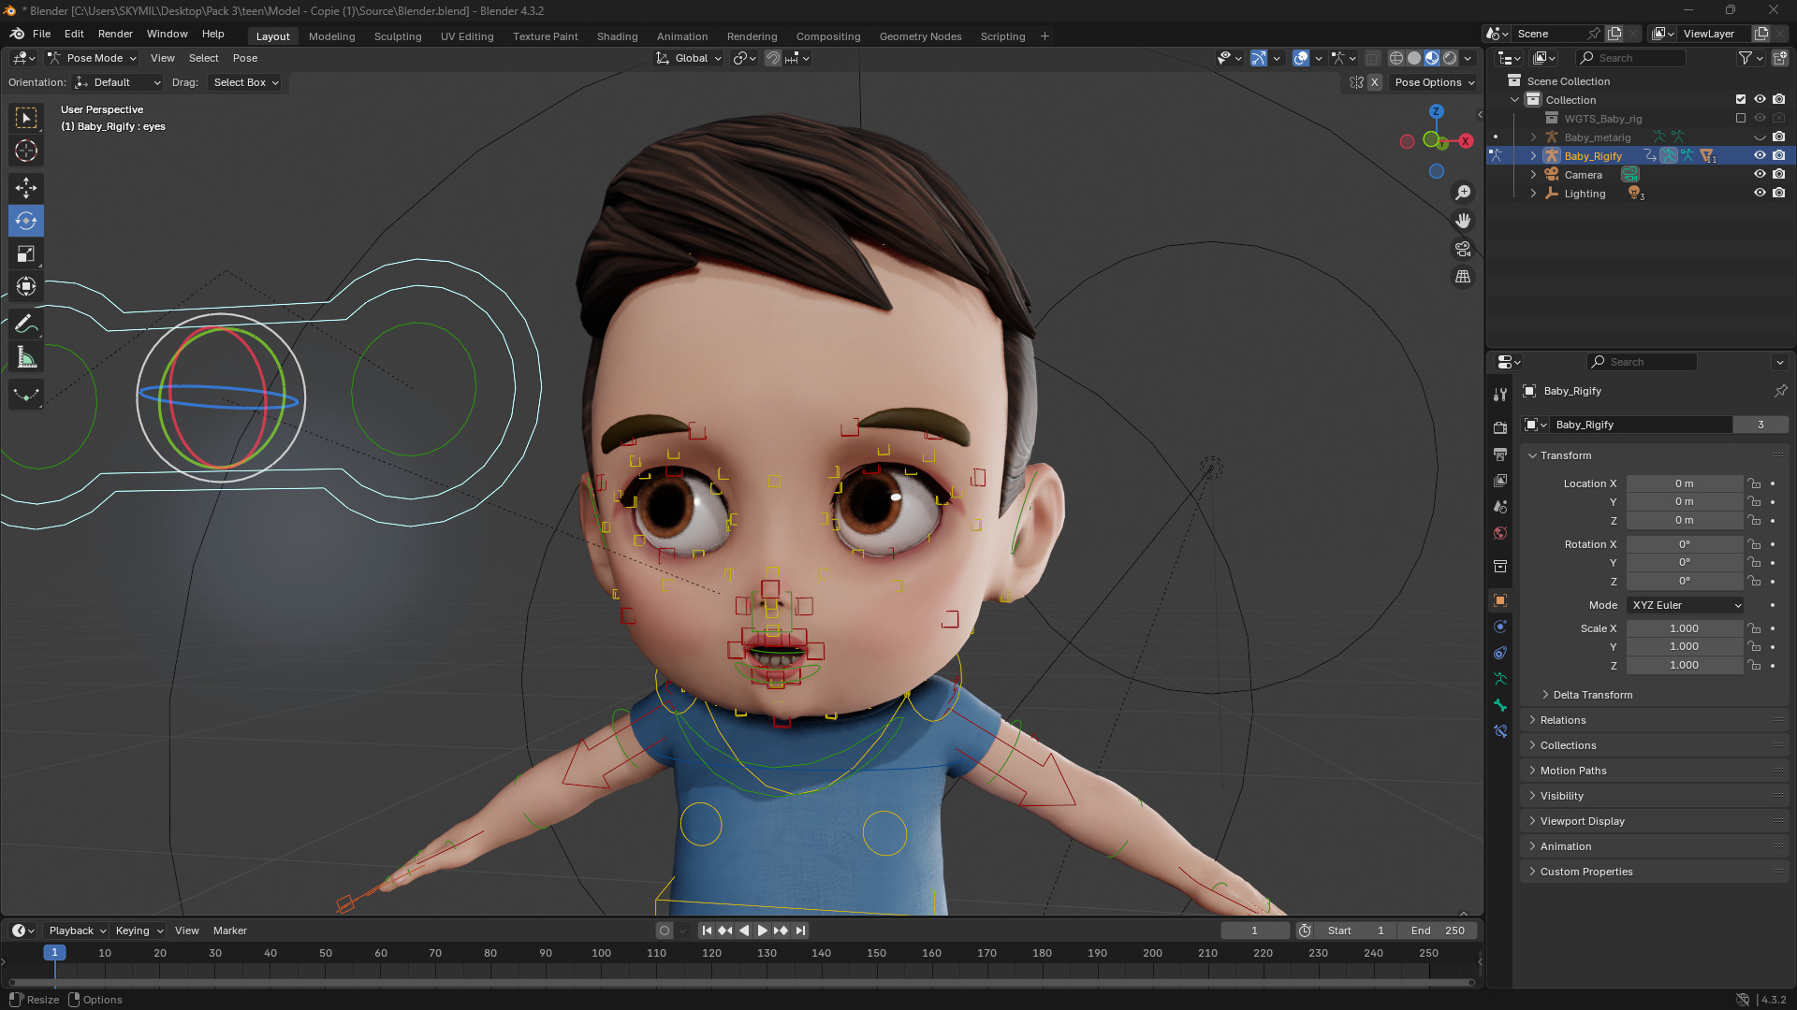Pick the Transform tool
This screenshot has height=1010, width=1797.
click(26, 287)
